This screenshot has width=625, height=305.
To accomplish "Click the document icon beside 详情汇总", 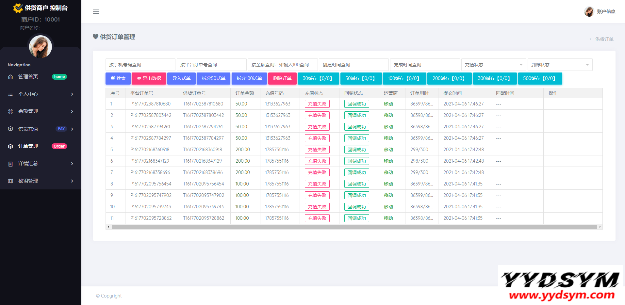I will point(10,164).
